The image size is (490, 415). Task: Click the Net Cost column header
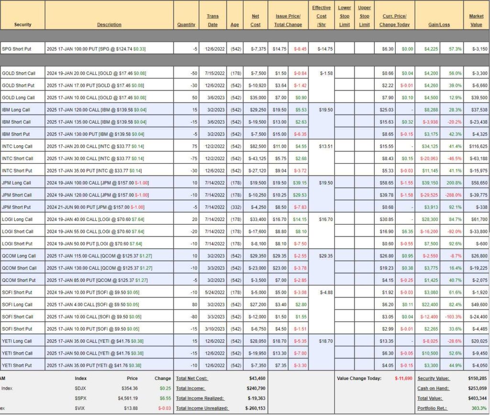(x=256, y=20)
